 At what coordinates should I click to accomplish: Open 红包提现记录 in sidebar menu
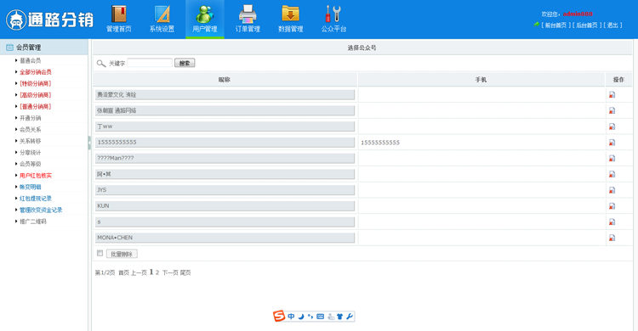click(36, 199)
